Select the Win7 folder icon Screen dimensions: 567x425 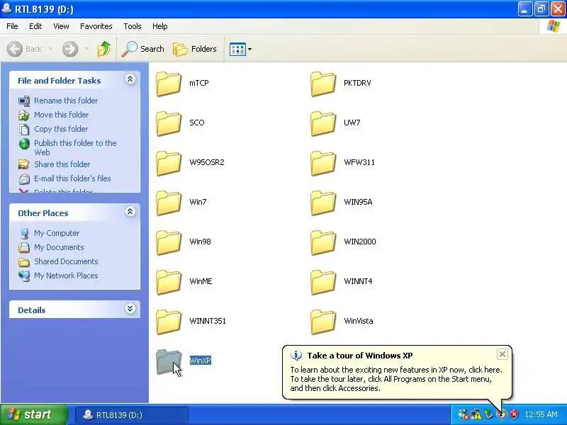(x=169, y=203)
